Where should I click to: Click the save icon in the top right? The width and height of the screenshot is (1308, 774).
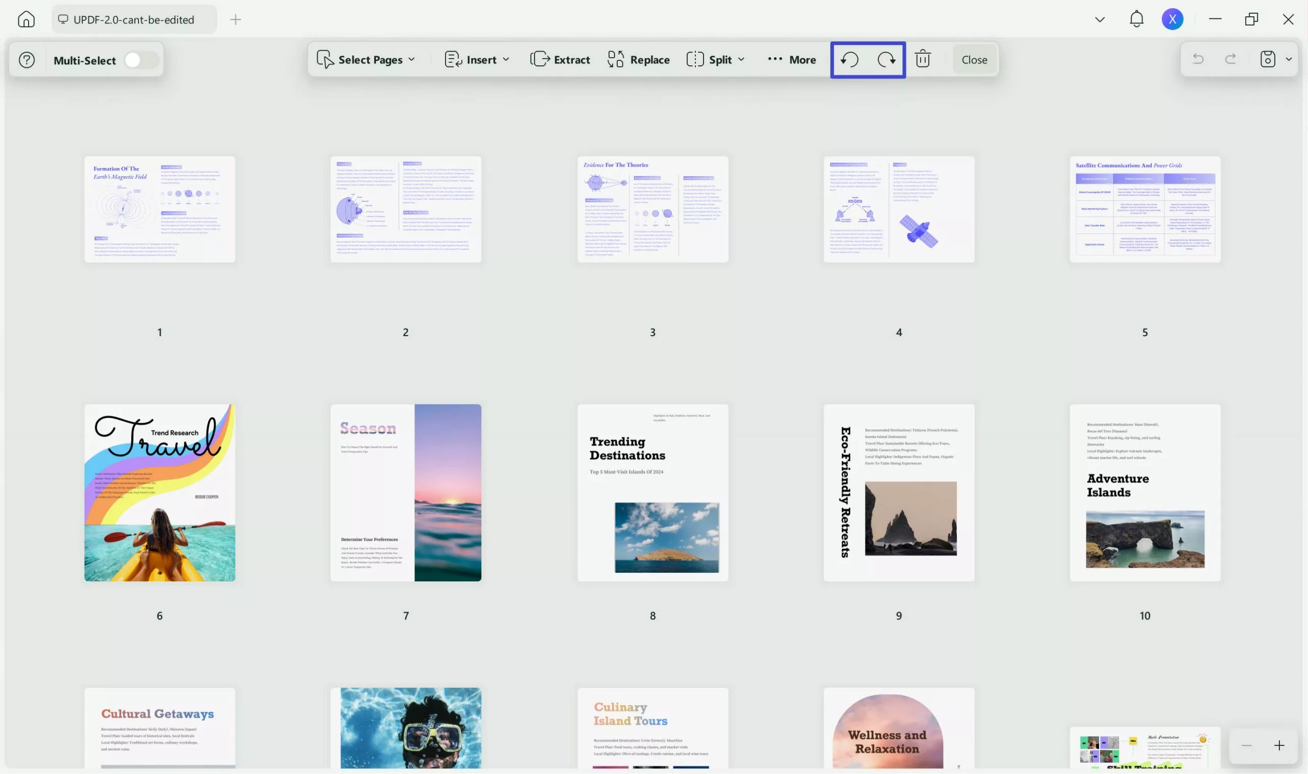[1267, 59]
